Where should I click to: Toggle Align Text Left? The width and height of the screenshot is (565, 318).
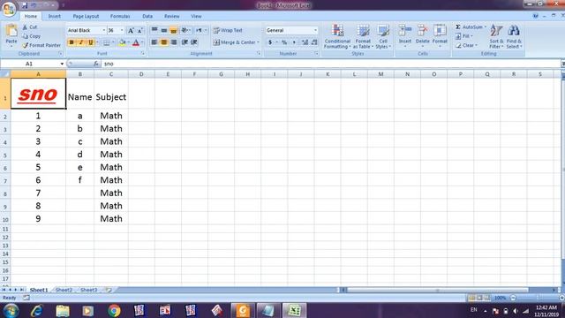click(x=154, y=42)
